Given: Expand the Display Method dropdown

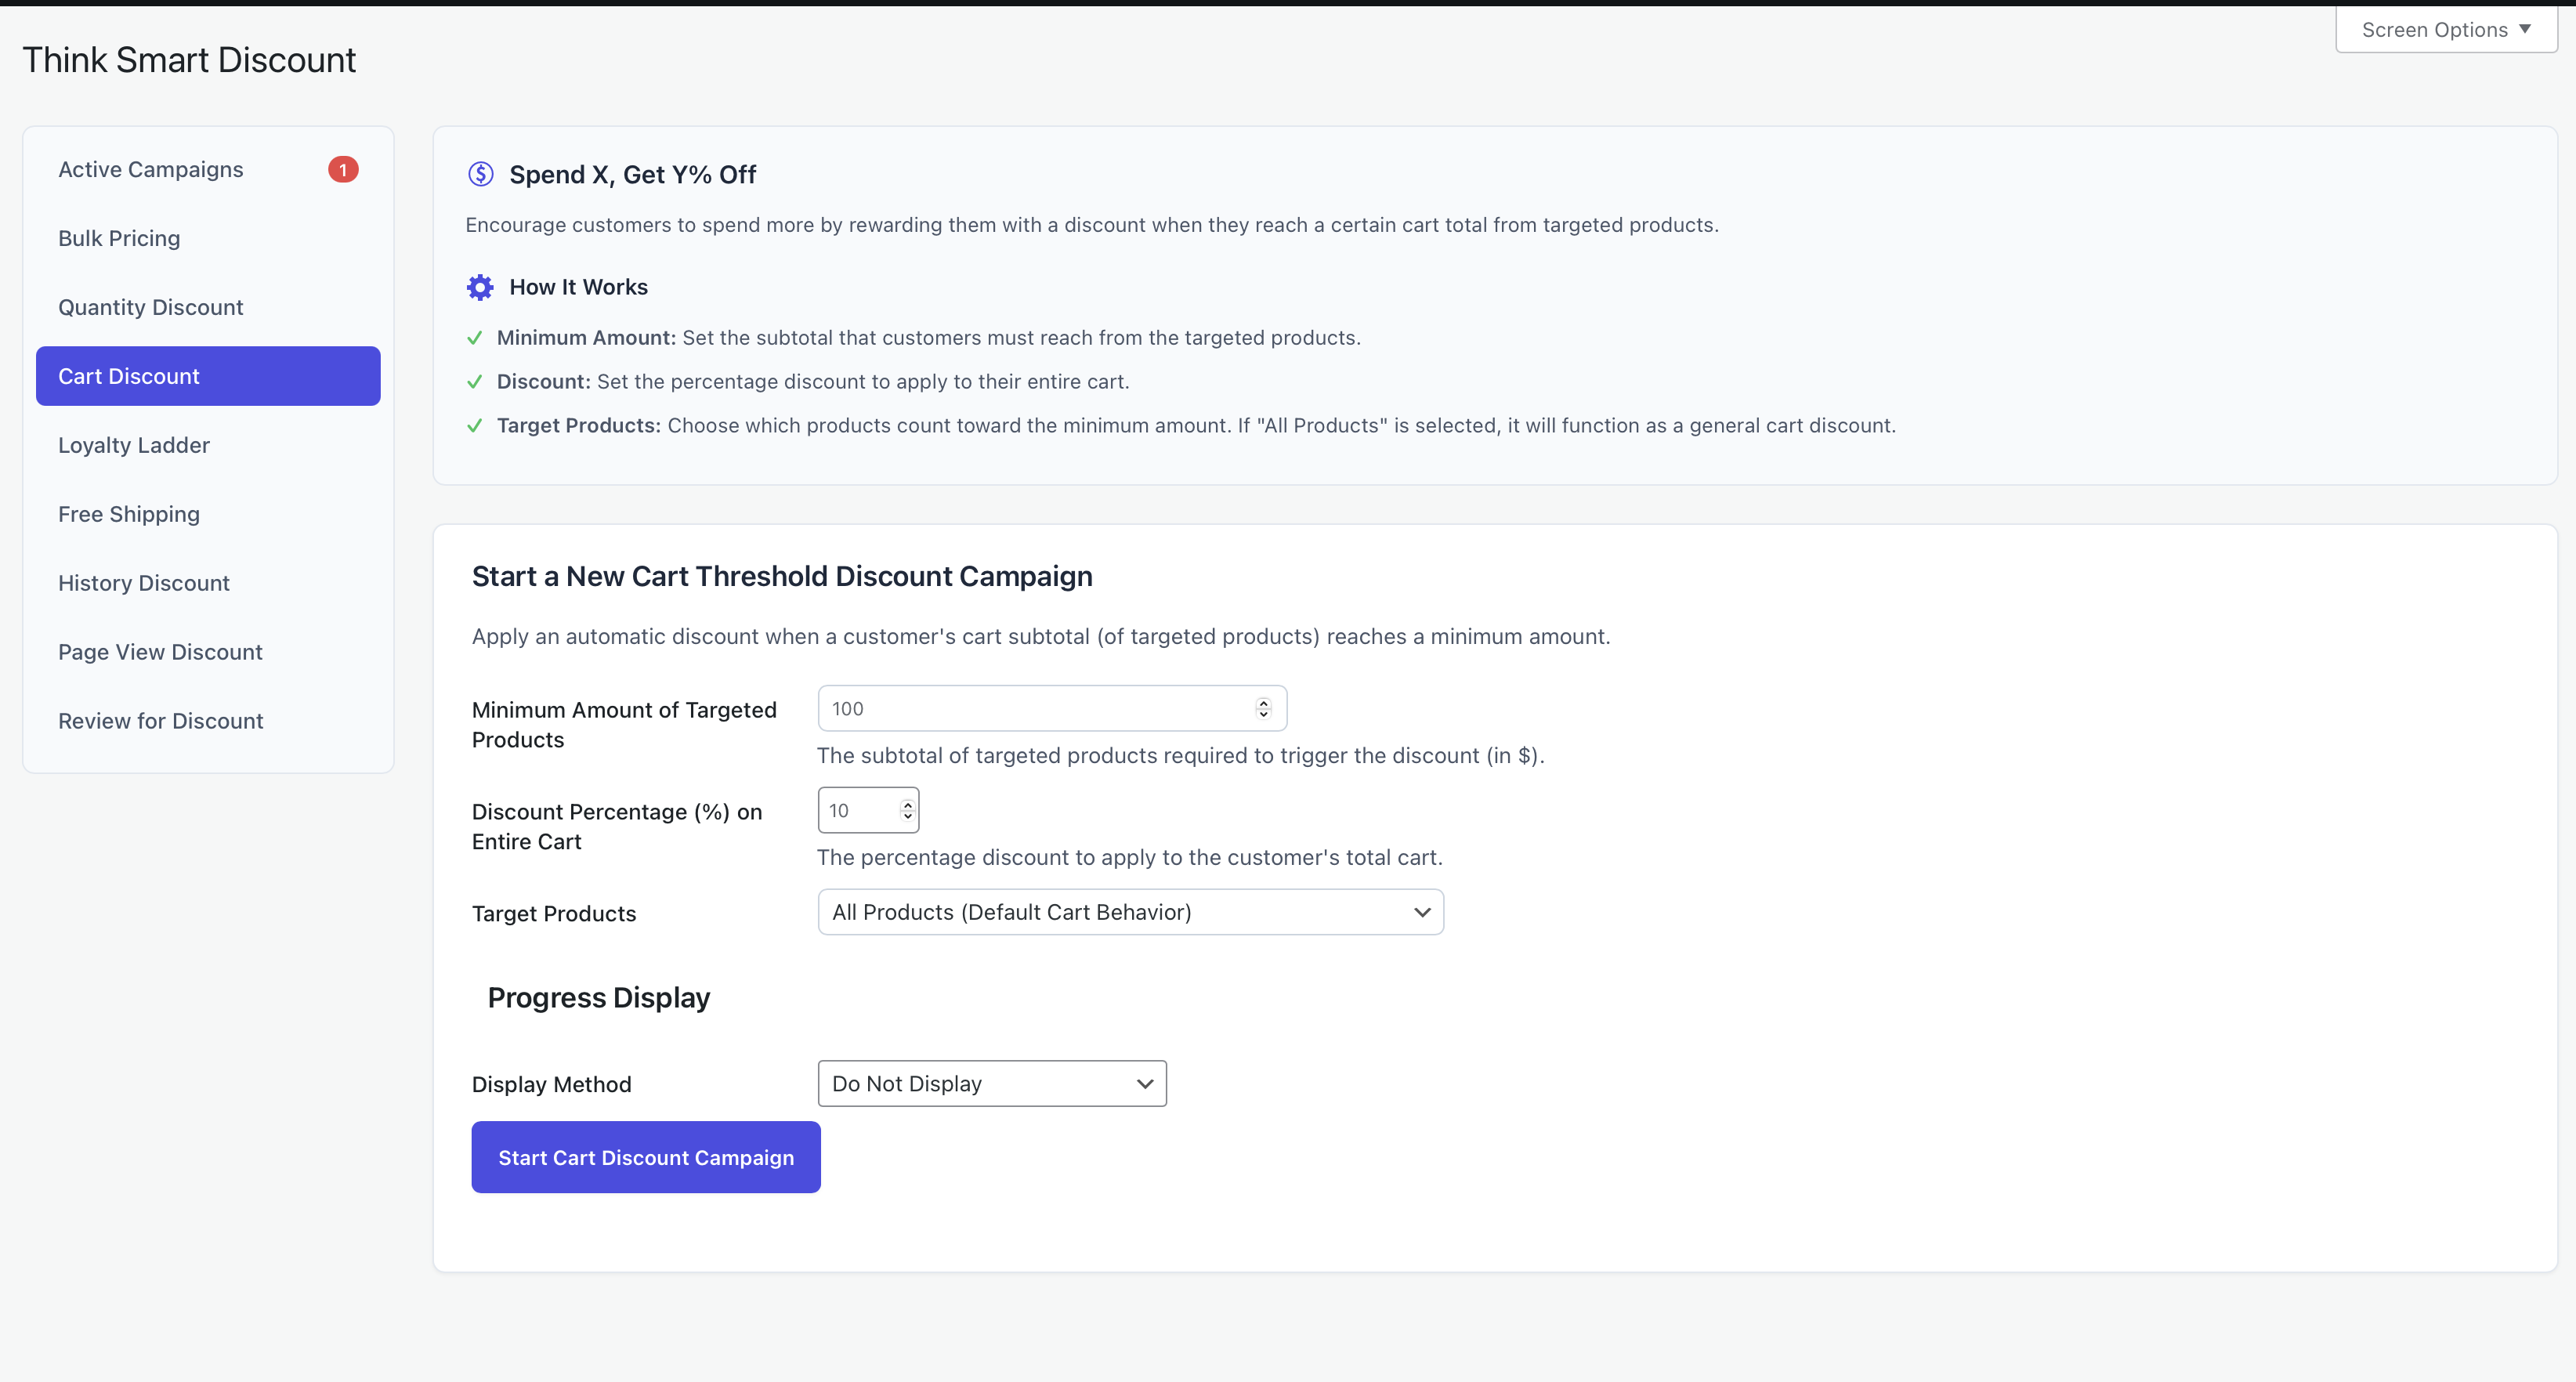Looking at the screenshot, I should click(991, 1084).
